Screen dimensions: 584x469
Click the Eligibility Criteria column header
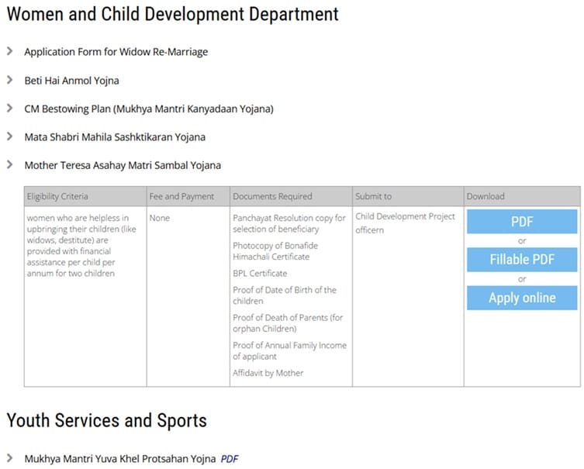coord(57,196)
